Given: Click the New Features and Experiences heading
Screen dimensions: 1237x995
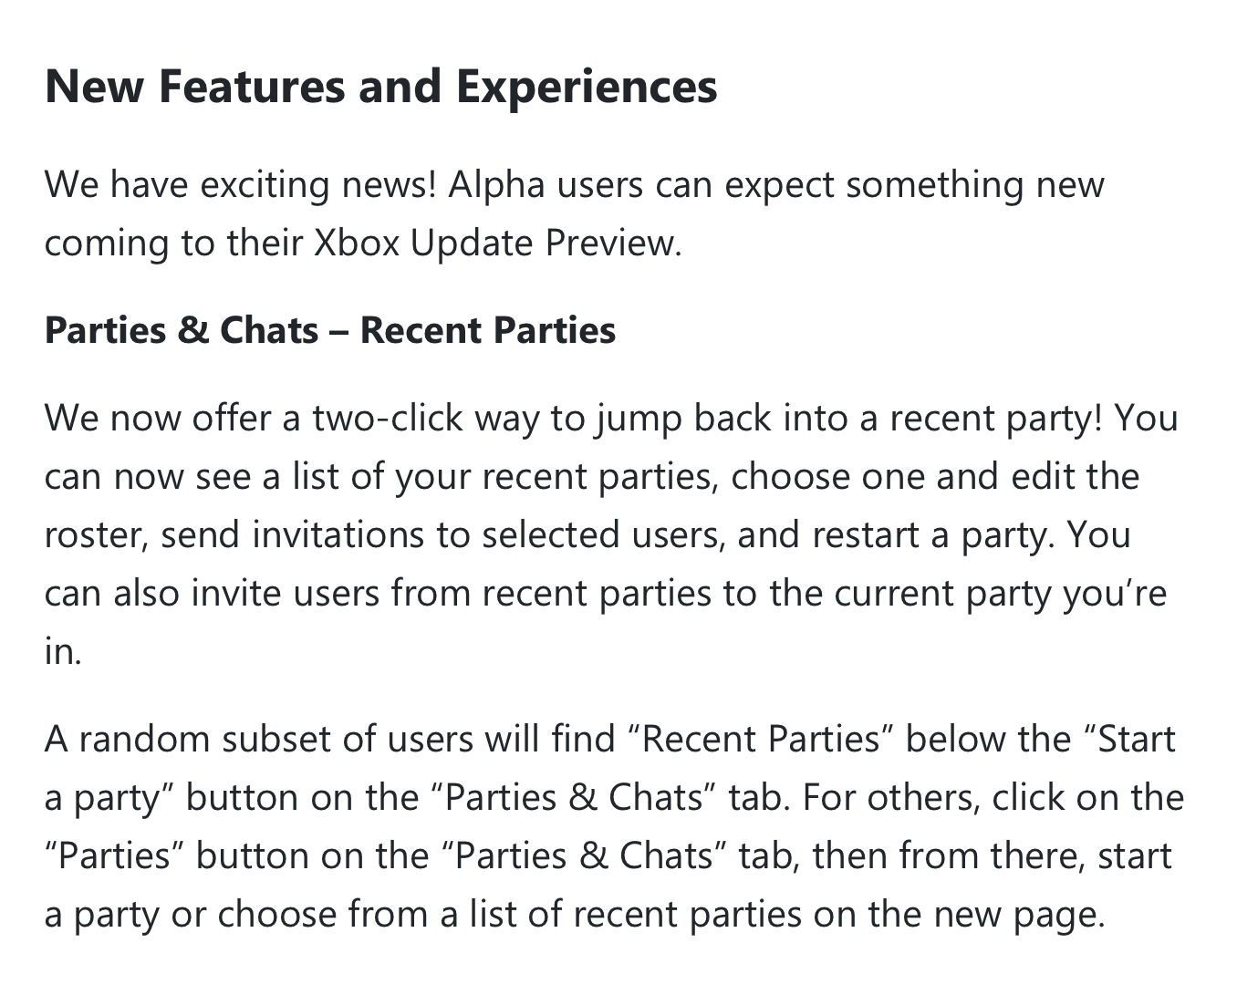Looking at the screenshot, I should tap(380, 87).
